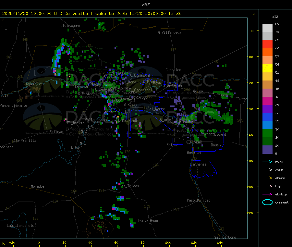Click the S_Pintada map label

click(x=87, y=94)
